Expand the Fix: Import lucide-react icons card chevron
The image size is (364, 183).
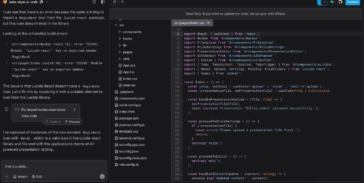point(75,109)
